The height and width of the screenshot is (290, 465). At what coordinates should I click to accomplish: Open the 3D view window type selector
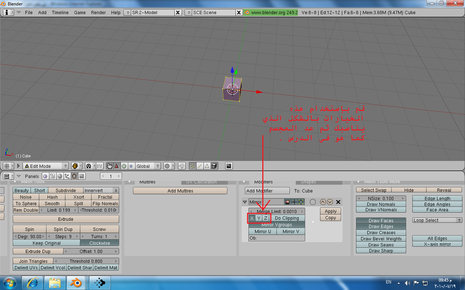click(8, 166)
